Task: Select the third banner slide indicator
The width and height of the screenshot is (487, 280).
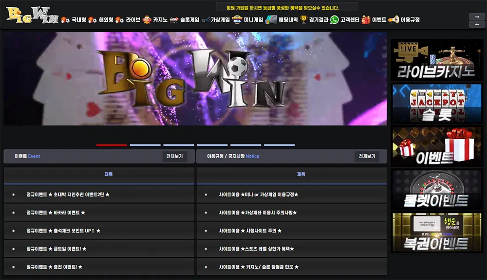Action: pos(179,145)
